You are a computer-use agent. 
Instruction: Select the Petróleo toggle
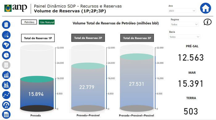(x=29, y=22)
